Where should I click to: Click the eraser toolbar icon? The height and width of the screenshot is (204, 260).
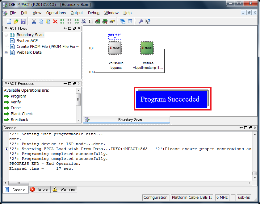(x=112, y=21)
